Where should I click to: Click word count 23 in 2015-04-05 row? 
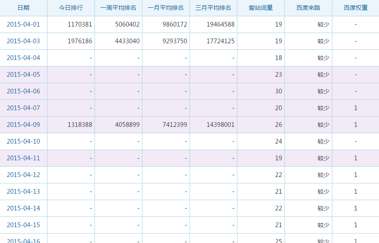pyautogui.click(x=278, y=75)
